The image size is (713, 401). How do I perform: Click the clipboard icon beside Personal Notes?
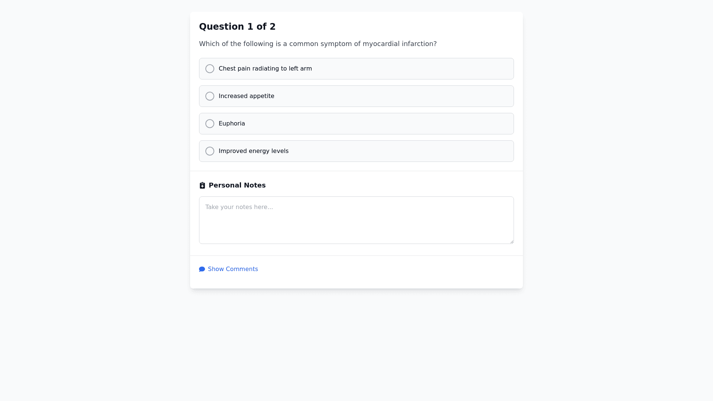pos(202,185)
